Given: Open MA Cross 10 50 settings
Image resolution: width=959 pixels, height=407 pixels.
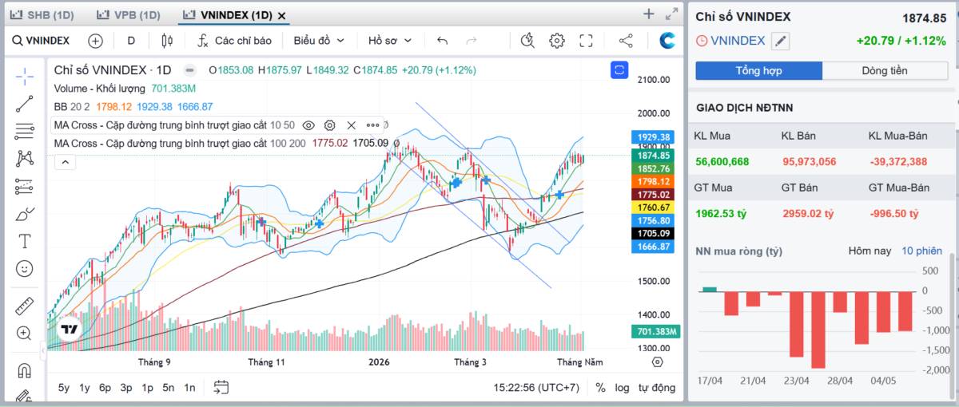Looking at the screenshot, I should pyautogui.click(x=329, y=124).
